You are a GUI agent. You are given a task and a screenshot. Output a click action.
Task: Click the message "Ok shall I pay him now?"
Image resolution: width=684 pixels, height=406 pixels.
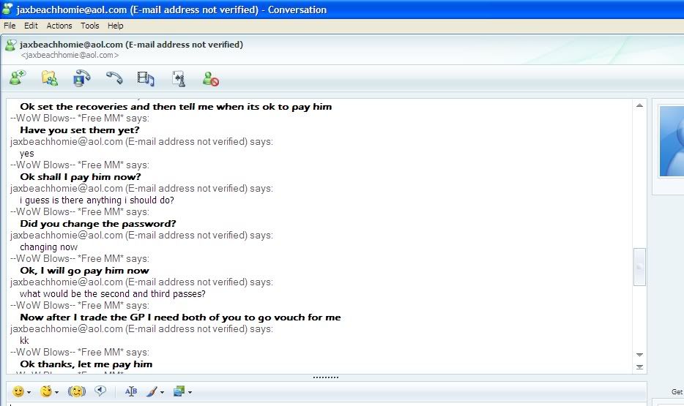click(x=81, y=177)
